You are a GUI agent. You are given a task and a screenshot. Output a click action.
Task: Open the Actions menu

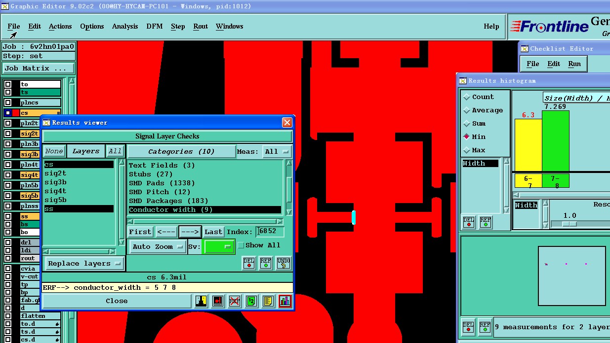[60, 26]
